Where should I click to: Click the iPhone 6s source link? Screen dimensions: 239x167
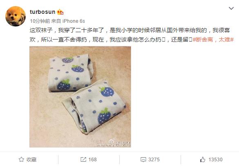tap(74, 21)
